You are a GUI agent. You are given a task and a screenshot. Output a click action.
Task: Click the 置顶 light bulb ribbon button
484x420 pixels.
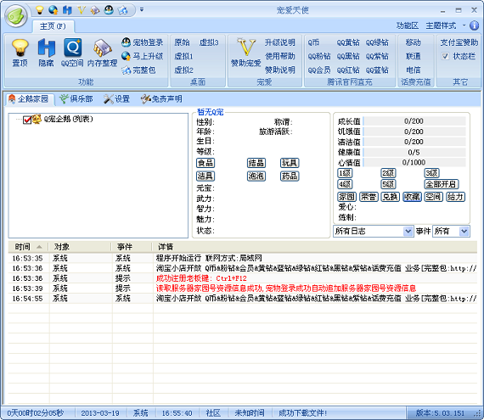pyautogui.click(x=20, y=53)
